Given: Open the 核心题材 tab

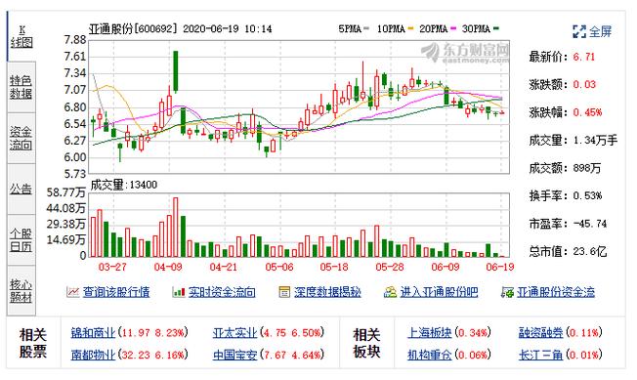Looking at the screenshot, I should click(x=21, y=291).
